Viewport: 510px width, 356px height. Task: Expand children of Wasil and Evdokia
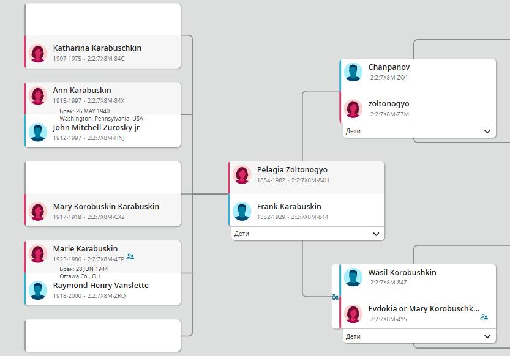(x=487, y=336)
